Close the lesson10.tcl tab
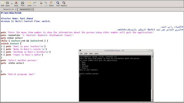The width and height of the screenshot is (184, 103). 32,9
